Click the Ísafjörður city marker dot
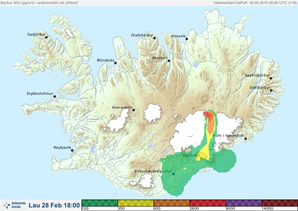Image resolution: width=298 pixels, height=211 pixels. 46,37
